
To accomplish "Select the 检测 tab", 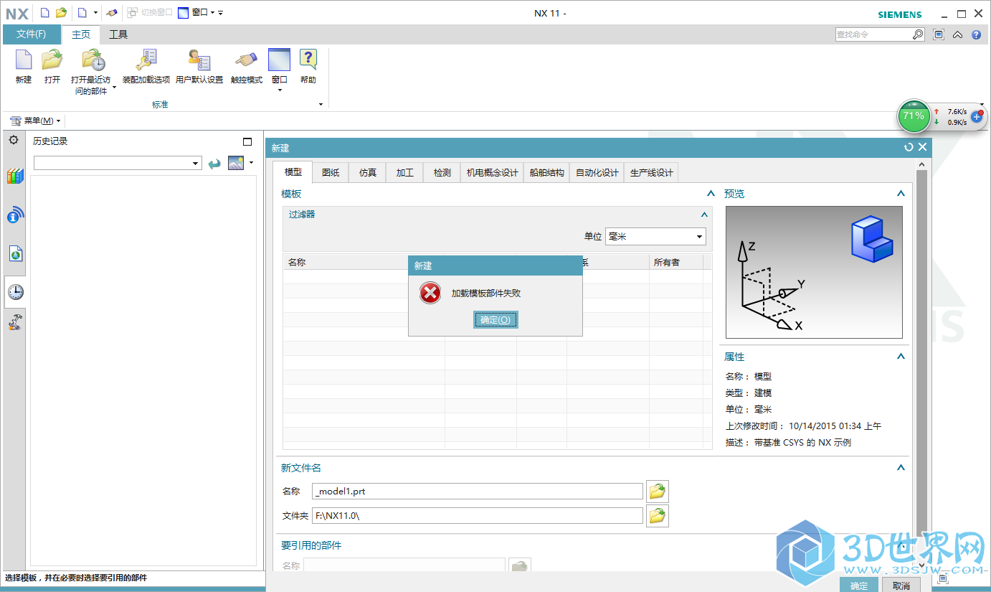I will 442,172.
